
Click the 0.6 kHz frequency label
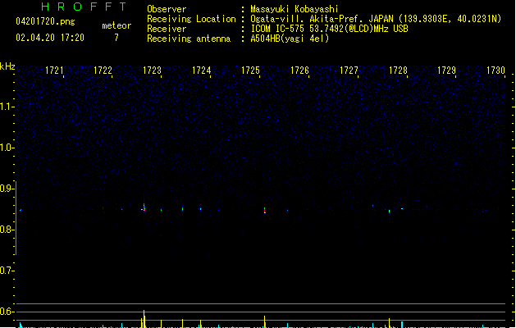[7, 312]
